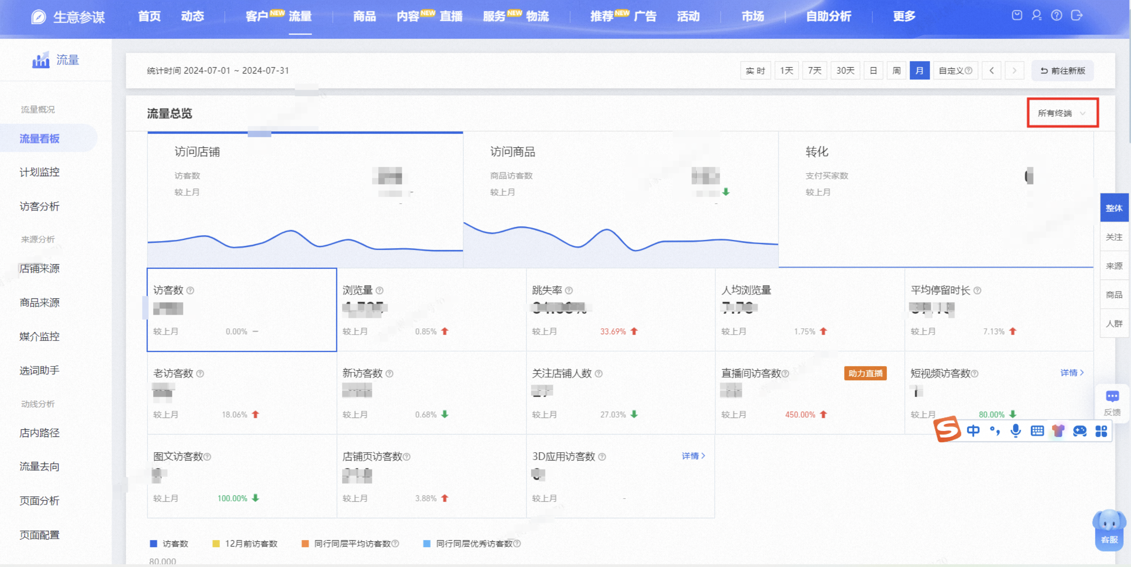Click the Sogou input method S logo
The image size is (1131, 567).
948,429
